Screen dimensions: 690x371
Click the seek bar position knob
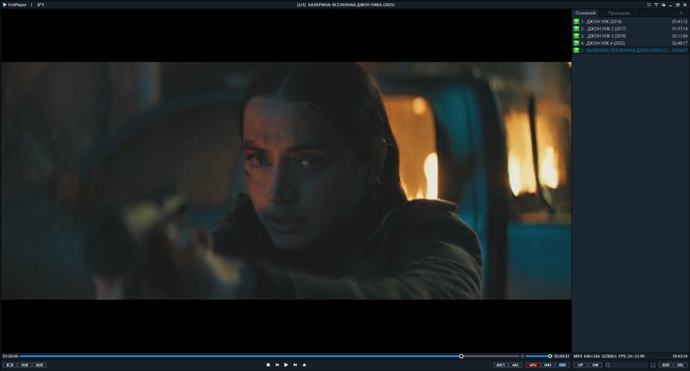click(x=461, y=356)
